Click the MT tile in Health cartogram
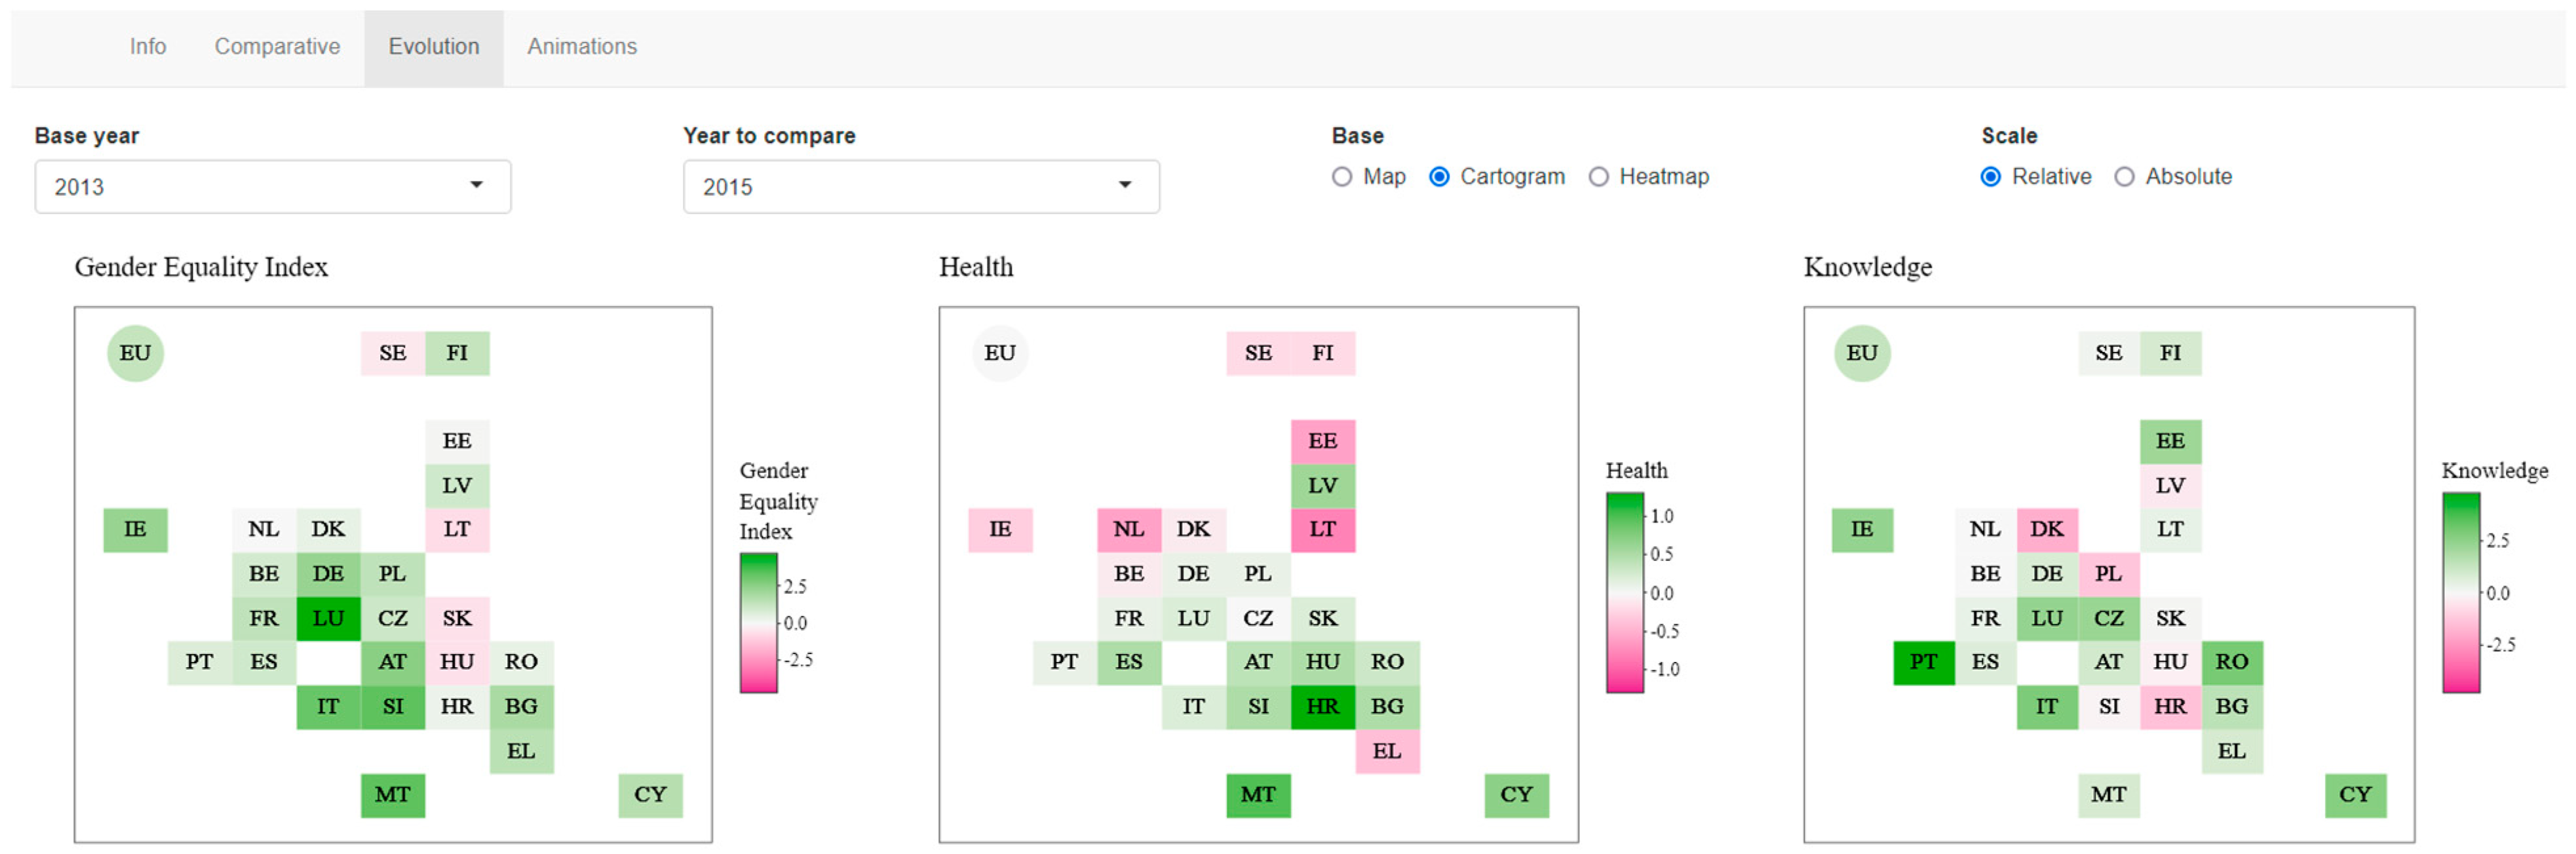 tap(1258, 795)
